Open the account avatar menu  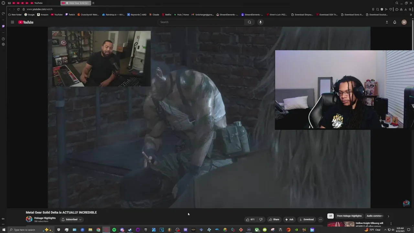(404, 22)
